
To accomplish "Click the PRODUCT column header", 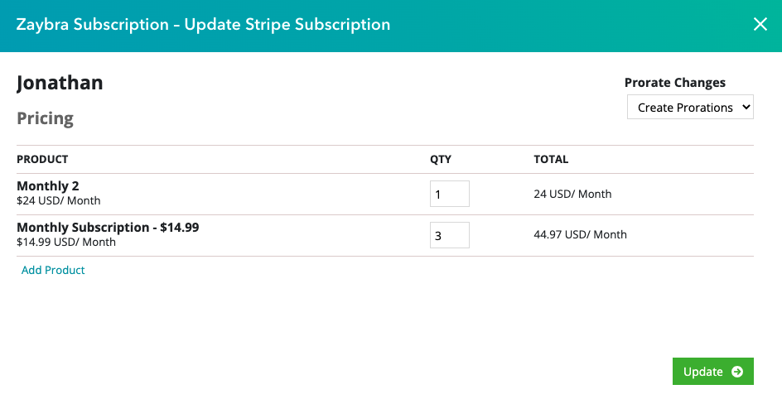I will click(42, 160).
